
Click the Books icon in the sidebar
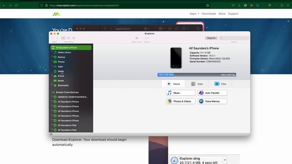coord(55,81)
